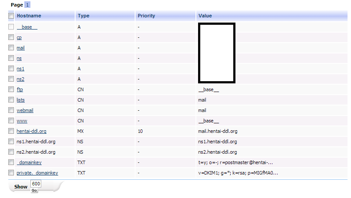Open the lists CNAME record
351x198 pixels.
pos(20,100)
